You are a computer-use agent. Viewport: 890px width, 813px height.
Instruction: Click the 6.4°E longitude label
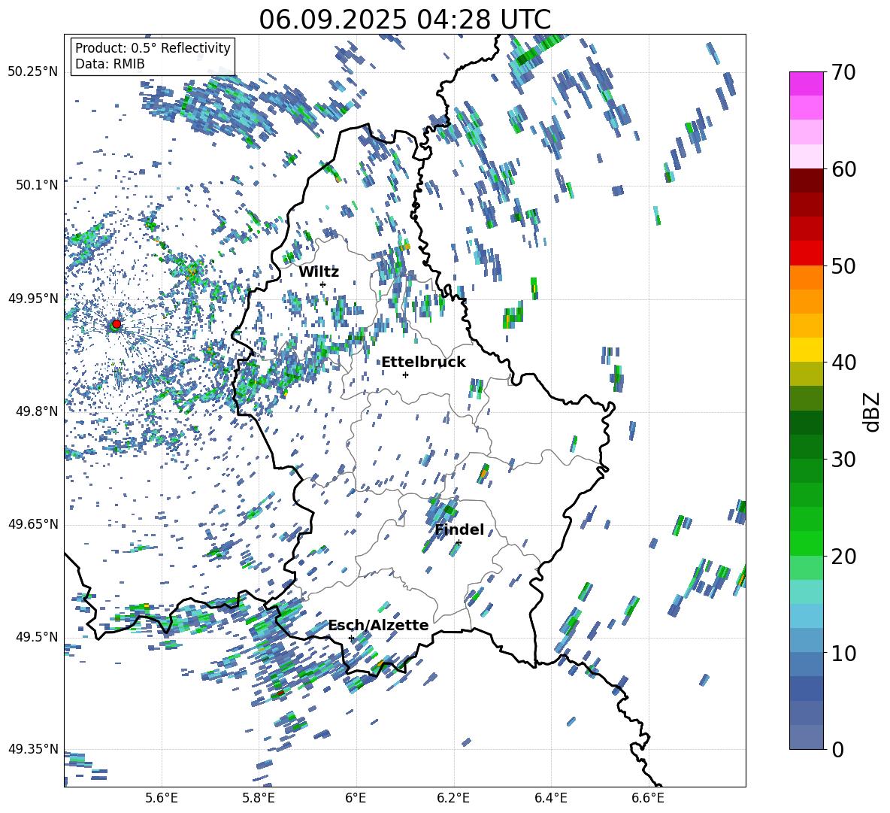(x=550, y=798)
